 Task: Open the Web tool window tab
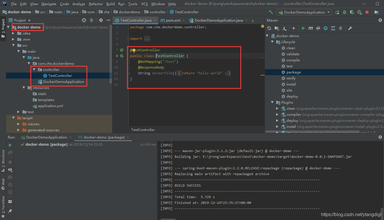[x=3, y=184]
